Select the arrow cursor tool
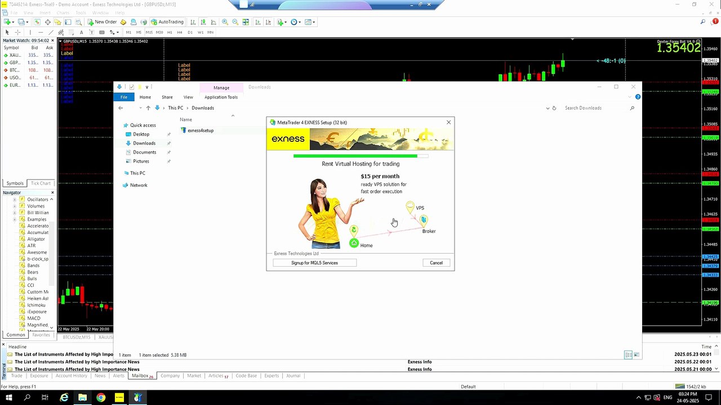This screenshot has height=405, width=721. click(7, 32)
